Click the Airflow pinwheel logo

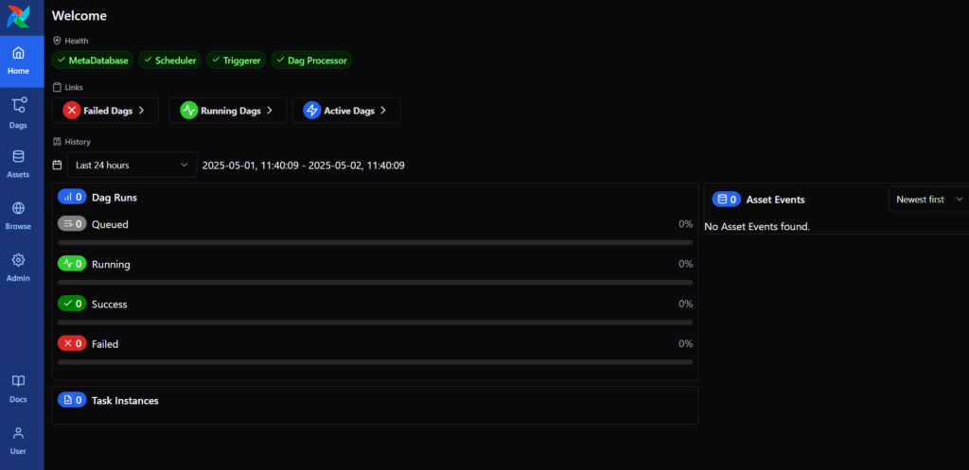click(x=18, y=16)
